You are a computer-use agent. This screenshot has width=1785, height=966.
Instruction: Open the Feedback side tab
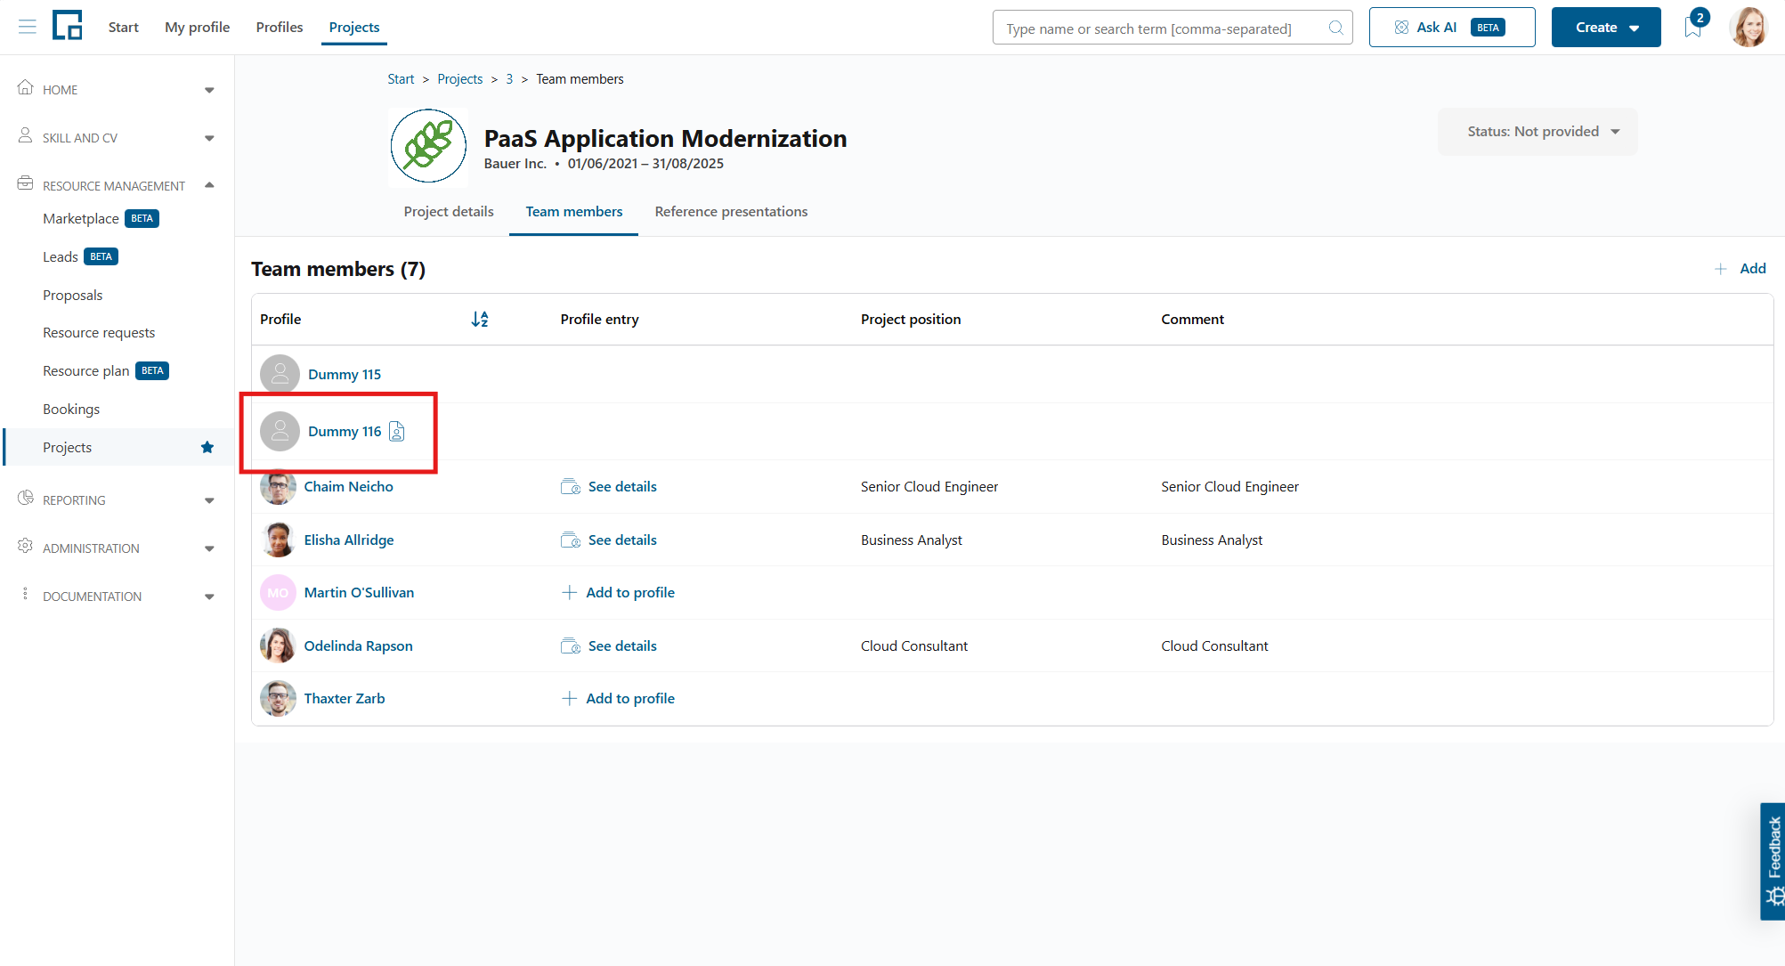[1773, 861]
